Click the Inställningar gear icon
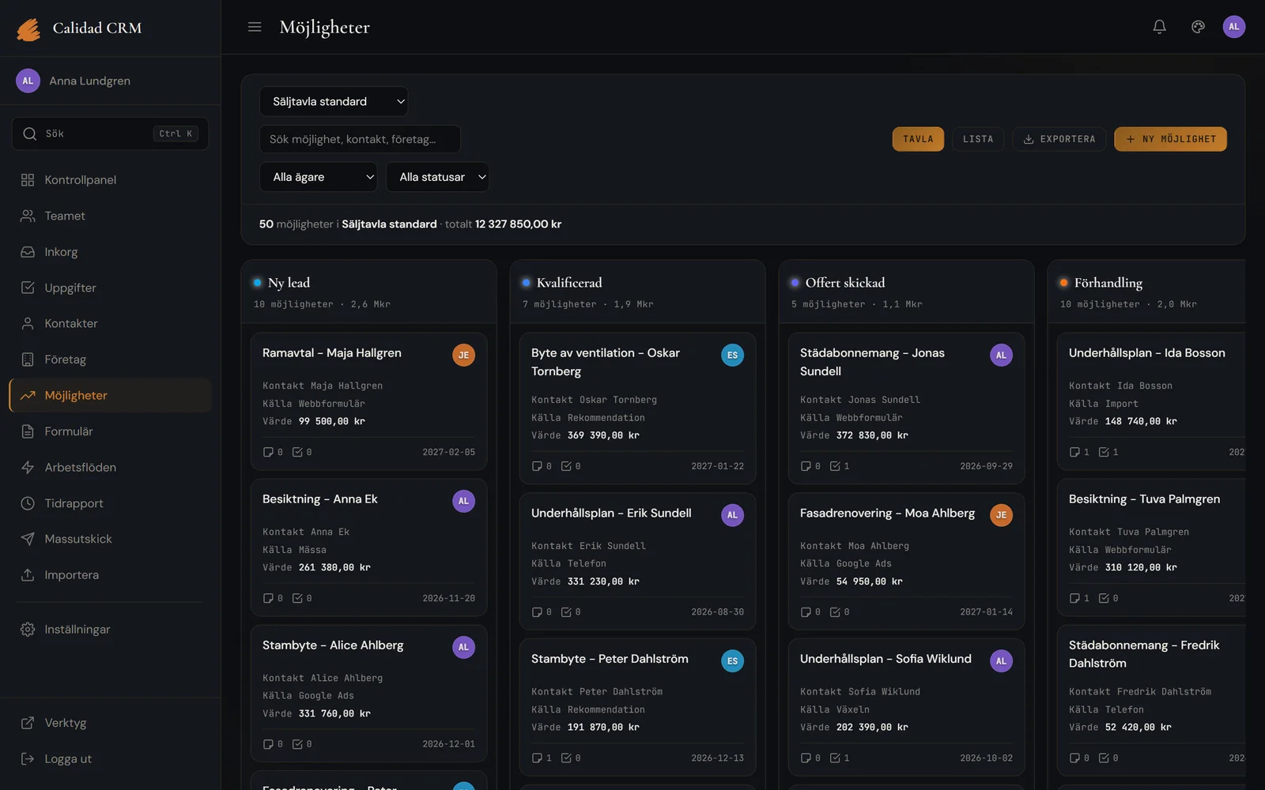The width and height of the screenshot is (1265, 790). coord(28,630)
